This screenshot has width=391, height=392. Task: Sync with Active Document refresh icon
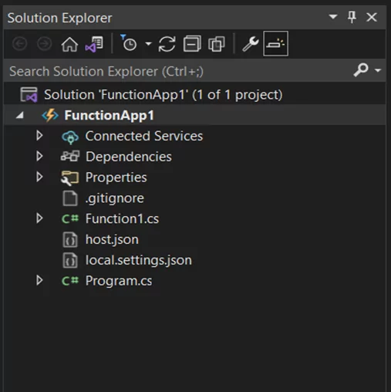point(167,44)
